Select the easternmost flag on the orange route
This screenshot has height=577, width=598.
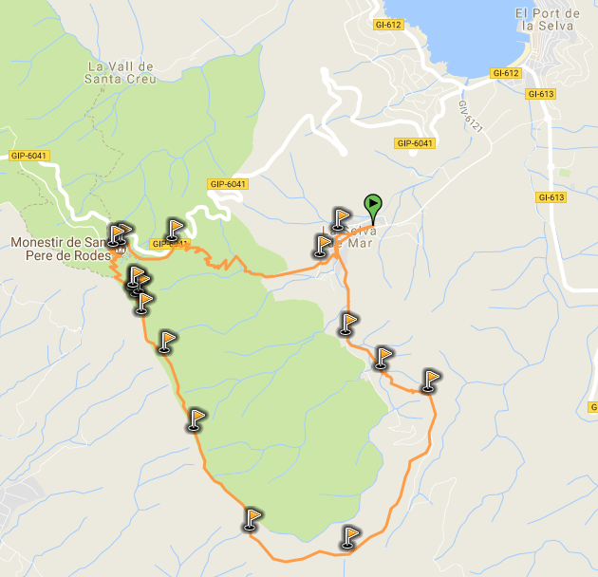[x=431, y=381]
